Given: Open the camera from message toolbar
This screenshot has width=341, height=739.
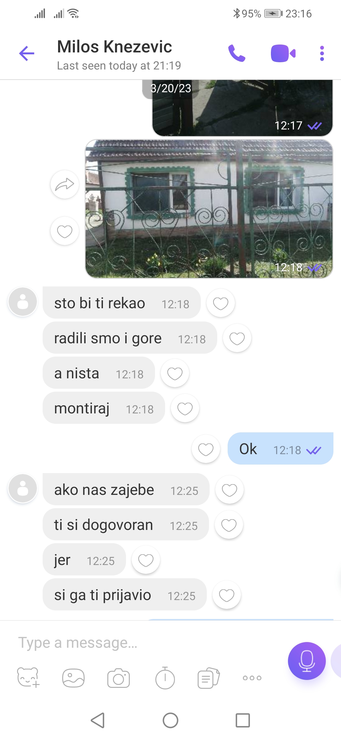Looking at the screenshot, I should [x=119, y=678].
